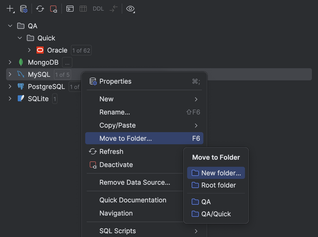Open Data Source Properties from the toolbar
Viewport: 318px width, 237px height.
click(23, 9)
